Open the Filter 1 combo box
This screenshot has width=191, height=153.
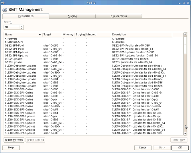pos(14,27)
